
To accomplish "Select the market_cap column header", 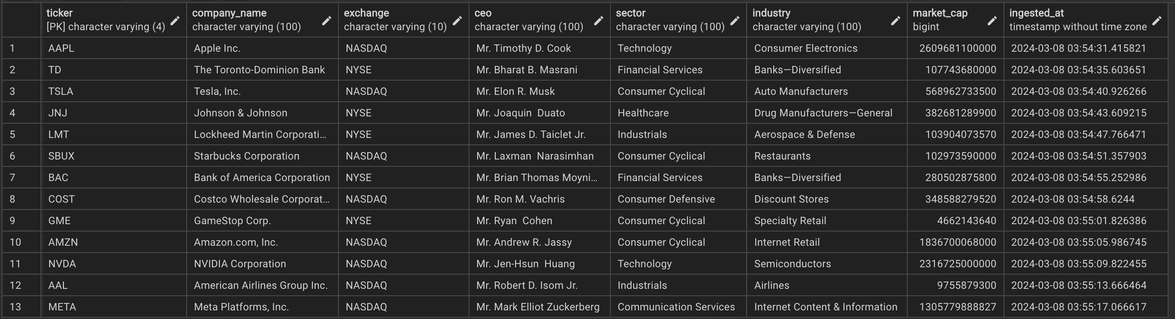I will click(x=956, y=20).
